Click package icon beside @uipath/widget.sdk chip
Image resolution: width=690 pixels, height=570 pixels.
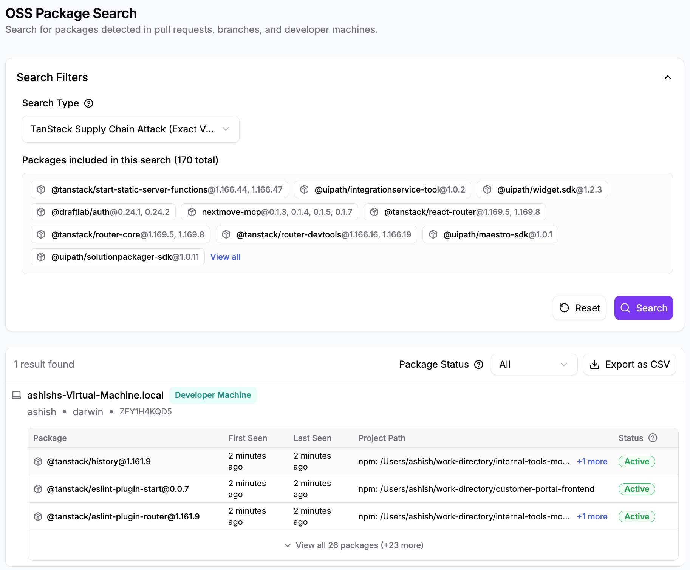tap(487, 189)
